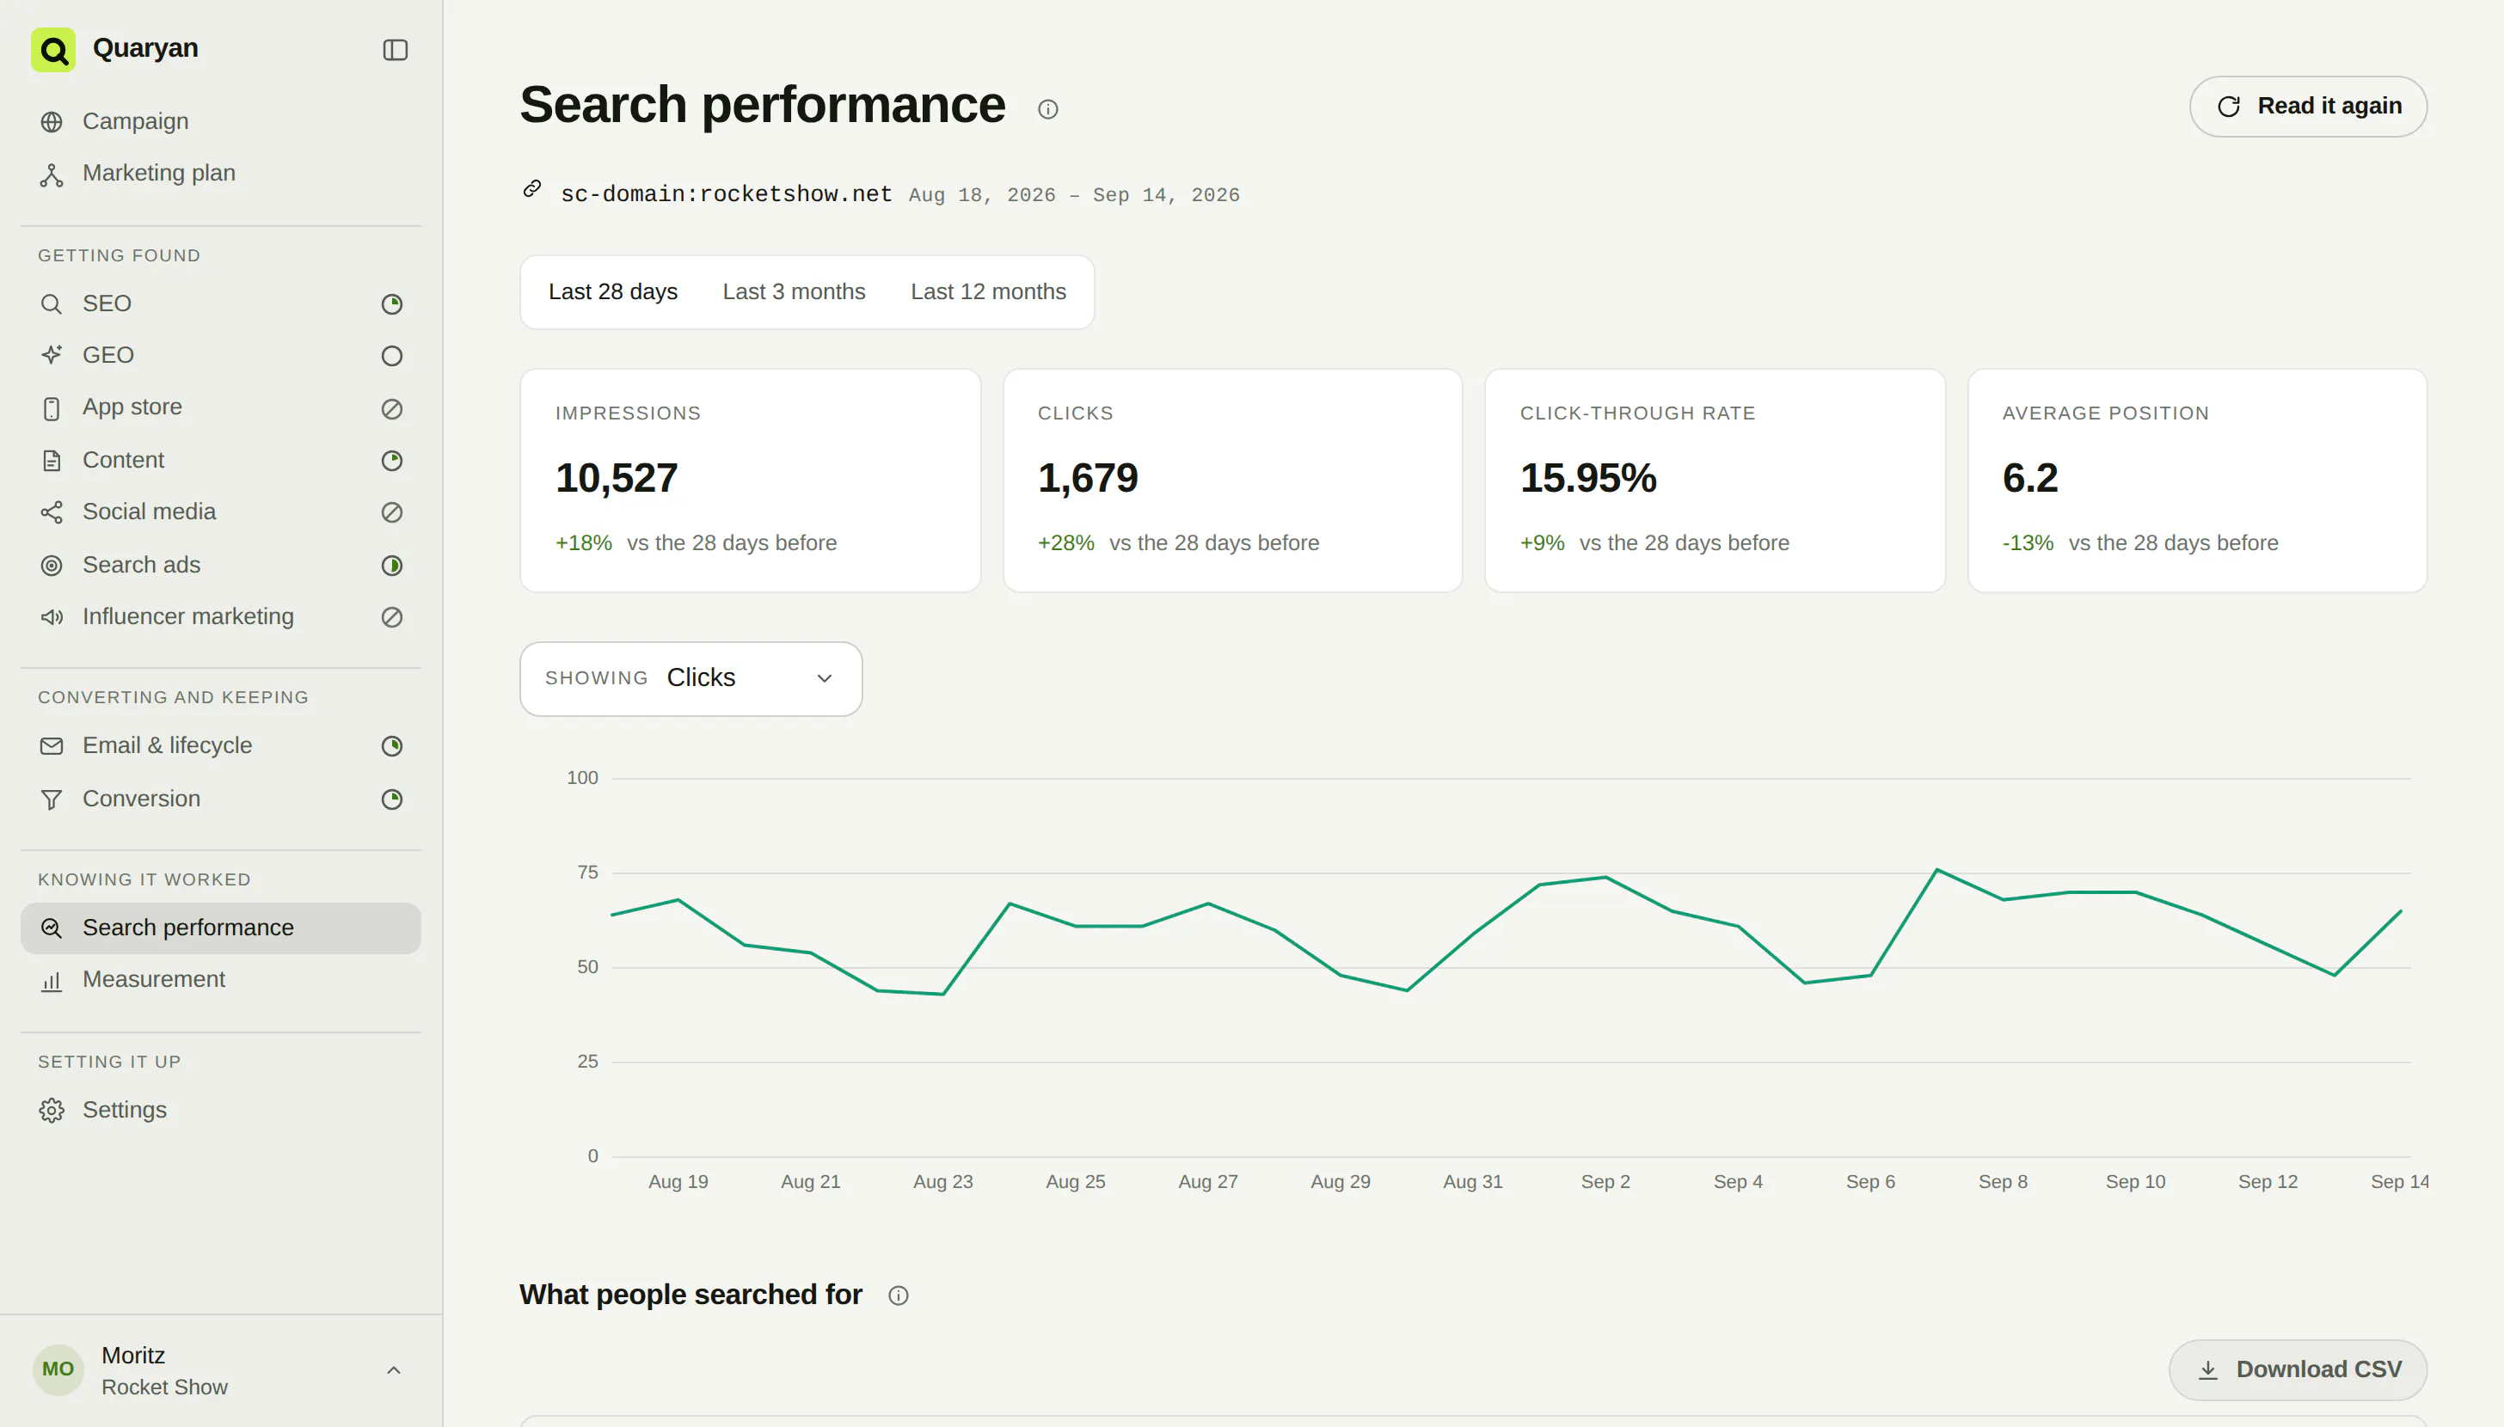Click the Search ads half-filled status icon
This screenshot has height=1427, width=2504.
point(392,566)
